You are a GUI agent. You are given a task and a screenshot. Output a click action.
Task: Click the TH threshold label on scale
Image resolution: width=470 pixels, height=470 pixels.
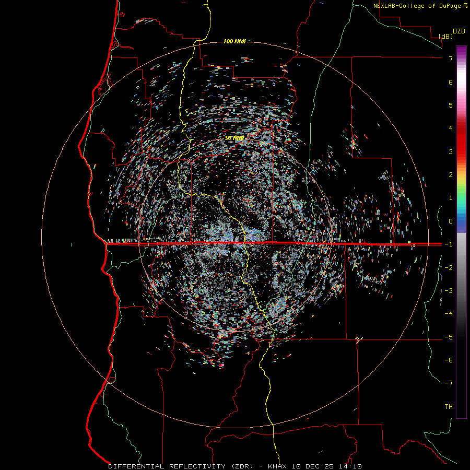pos(449,406)
